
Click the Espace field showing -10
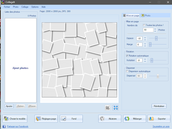pyautogui.click(x=139, y=38)
